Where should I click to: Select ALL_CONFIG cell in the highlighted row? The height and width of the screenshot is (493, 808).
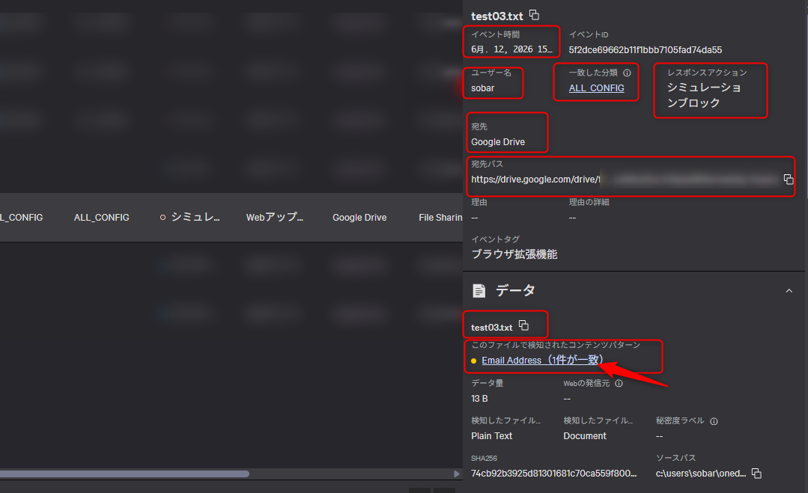[102, 218]
